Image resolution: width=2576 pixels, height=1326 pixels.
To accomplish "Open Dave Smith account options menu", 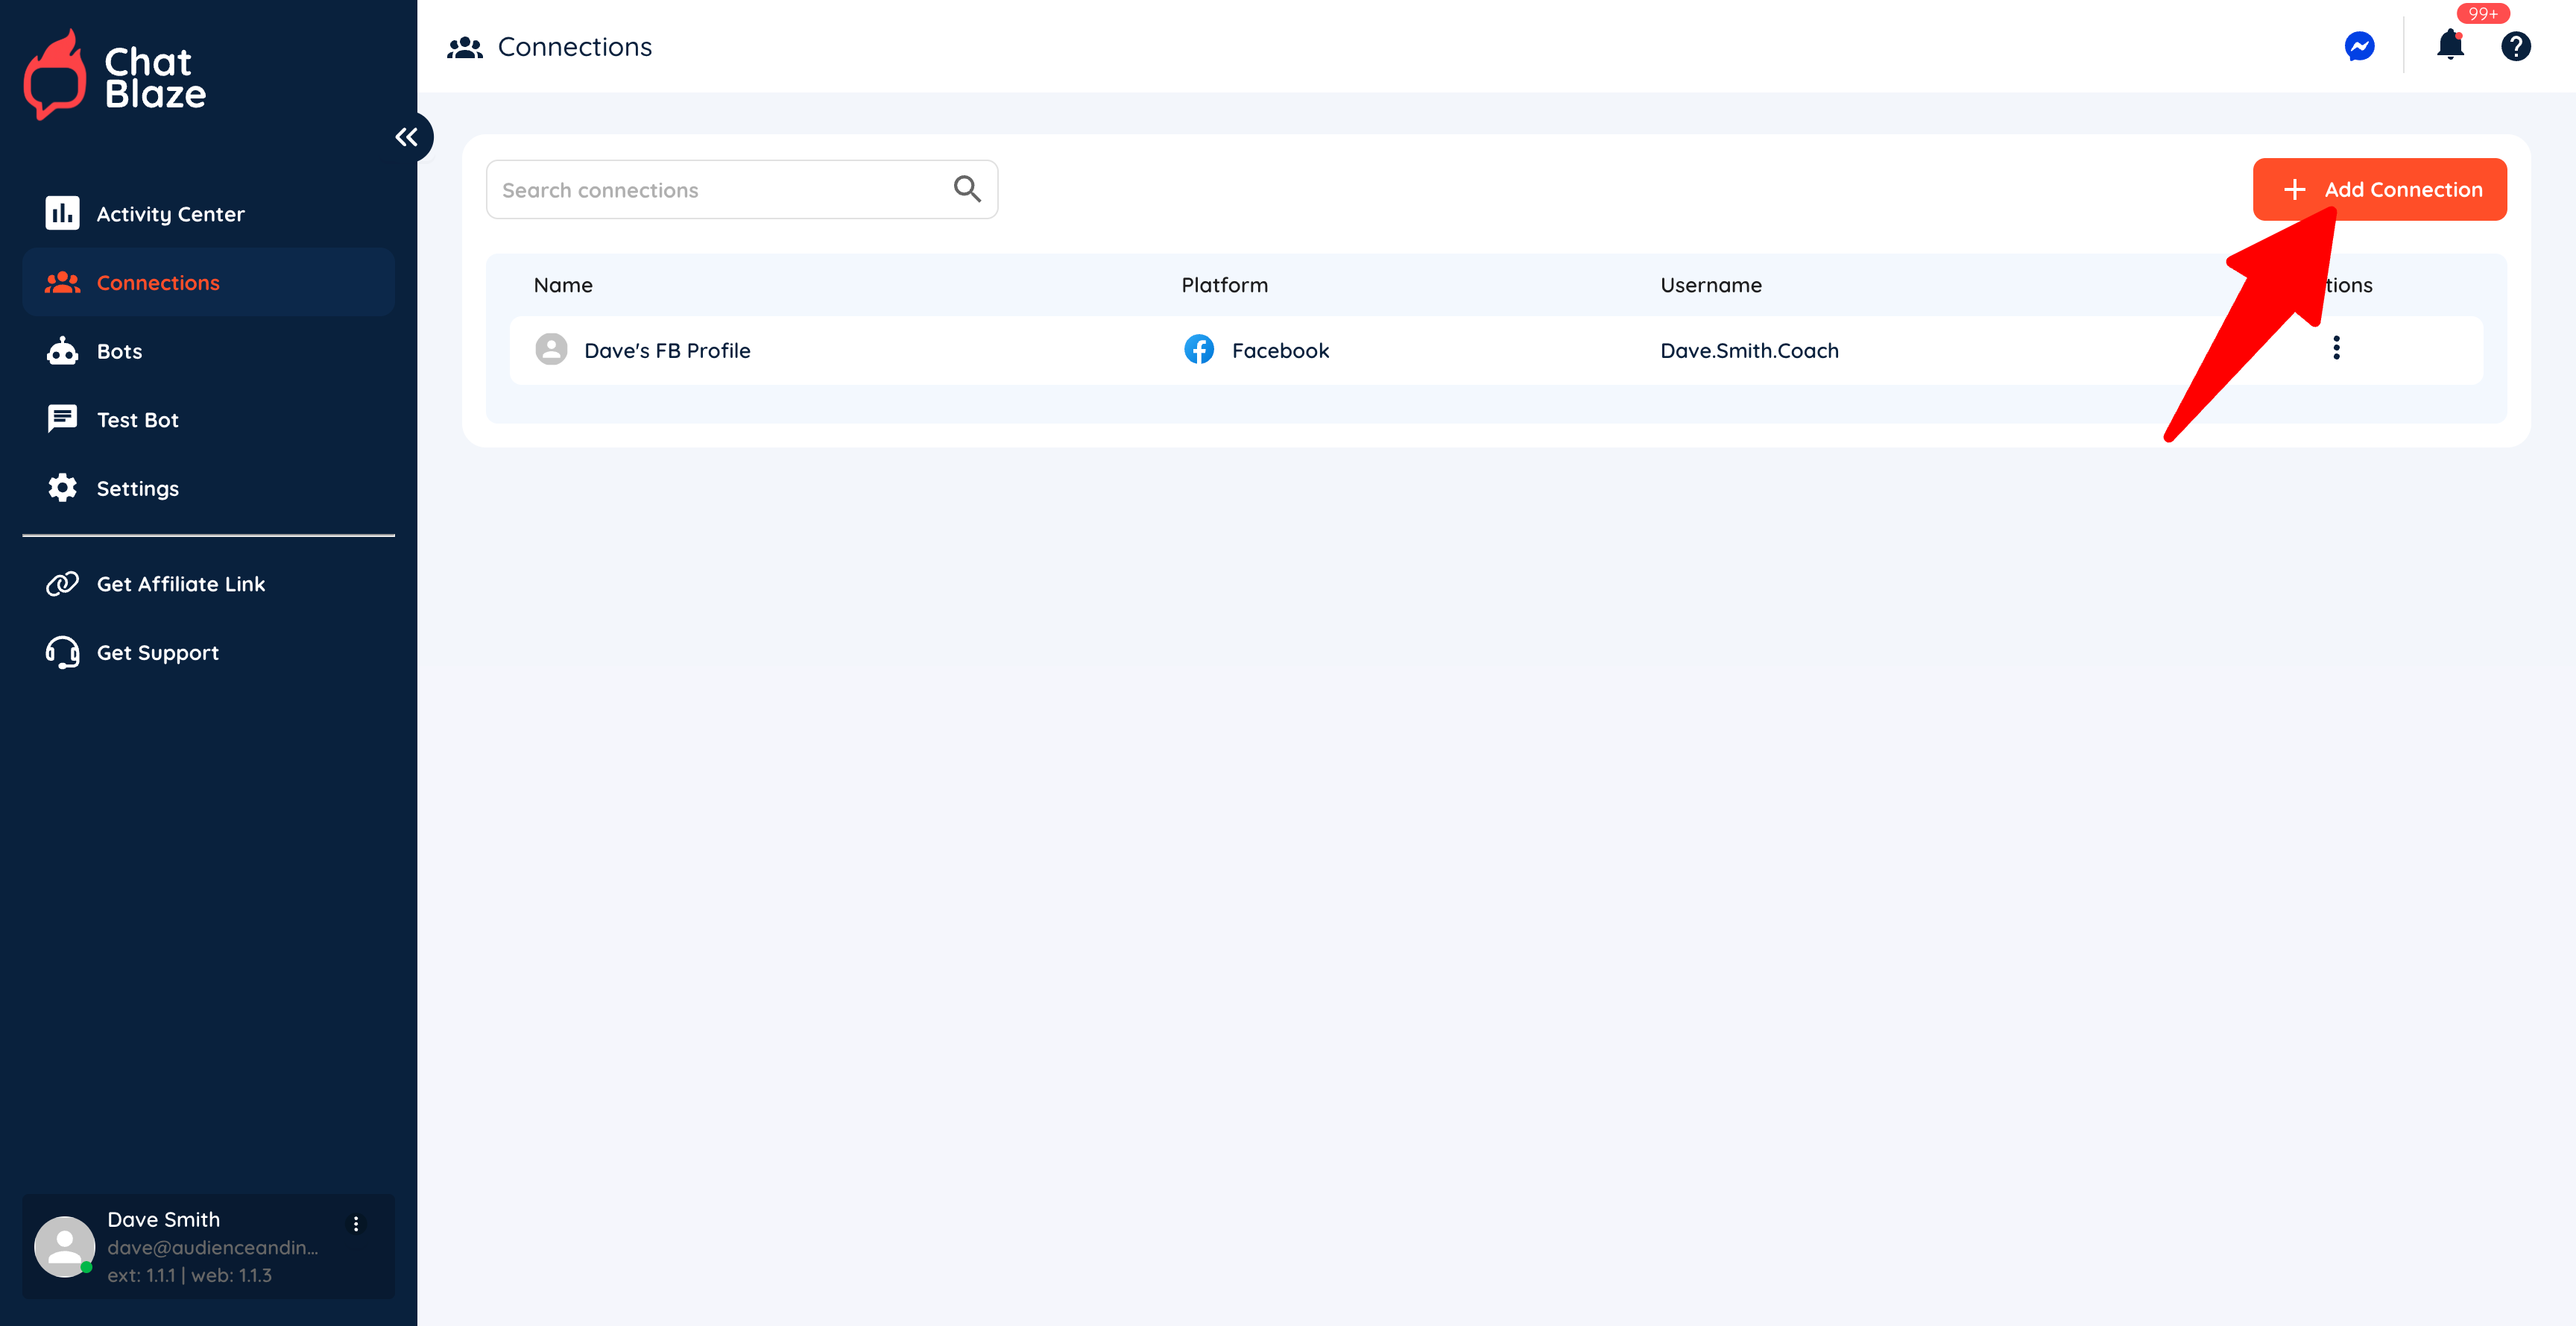I will (x=356, y=1224).
